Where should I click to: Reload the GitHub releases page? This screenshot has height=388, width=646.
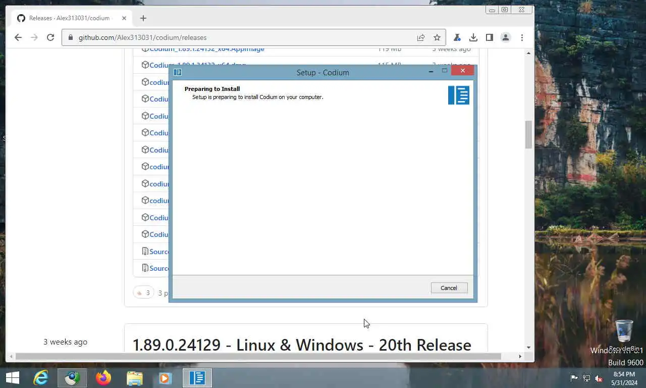pos(50,37)
